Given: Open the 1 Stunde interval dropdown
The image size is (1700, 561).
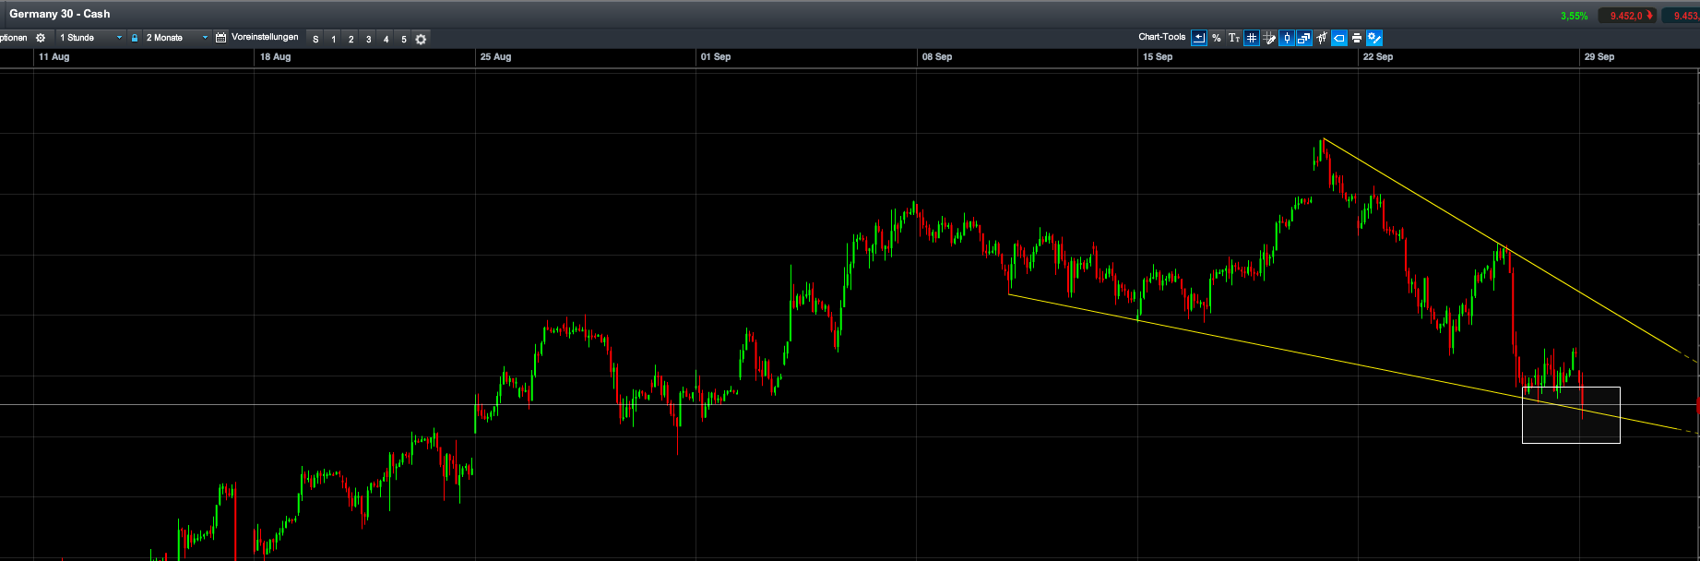Looking at the screenshot, I should pyautogui.click(x=90, y=38).
